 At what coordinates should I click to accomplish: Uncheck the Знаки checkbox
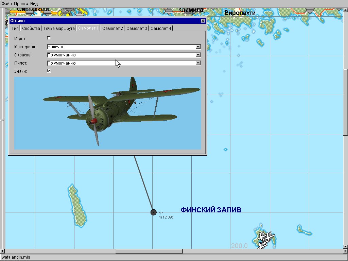click(x=49, y=71)
